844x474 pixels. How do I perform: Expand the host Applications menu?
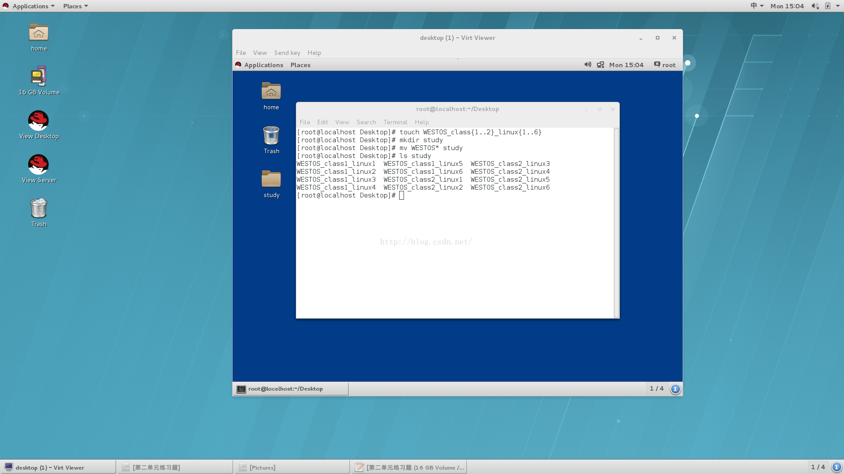[31, 6]
